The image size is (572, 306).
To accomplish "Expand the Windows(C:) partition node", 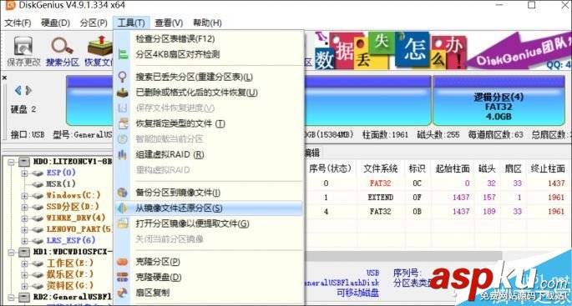I will [24, 196].
